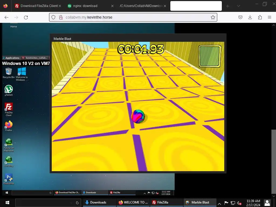Open the Applications menu in the nested panel

(x=11, y=58)
